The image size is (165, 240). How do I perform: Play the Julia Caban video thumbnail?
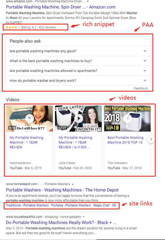tap(78, 118)
